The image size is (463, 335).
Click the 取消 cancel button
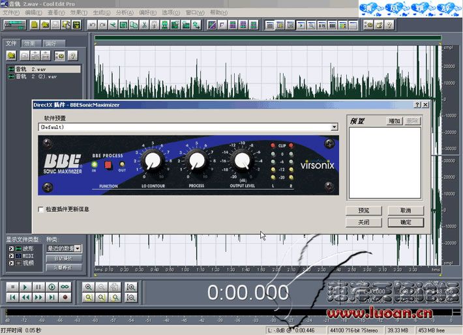pyautogui.click(x=406, y=211)
